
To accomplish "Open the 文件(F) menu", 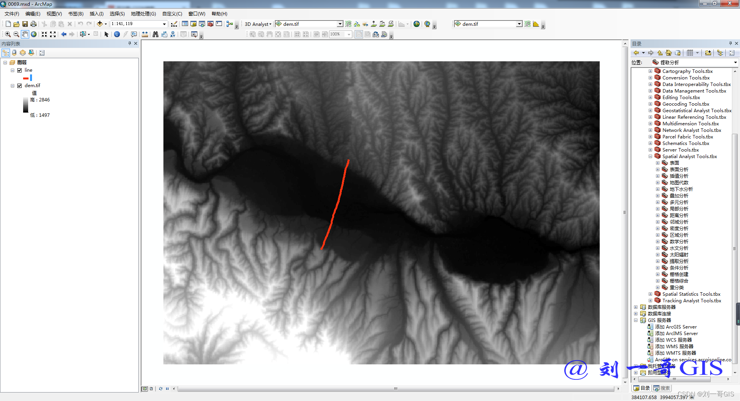I will click(x=12, y=14).
